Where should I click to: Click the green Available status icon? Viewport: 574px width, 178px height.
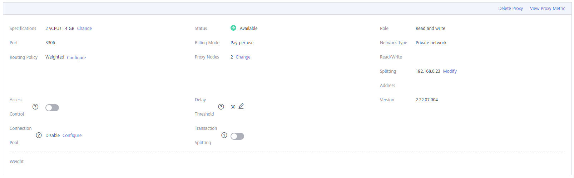click(x=233, y=28)
